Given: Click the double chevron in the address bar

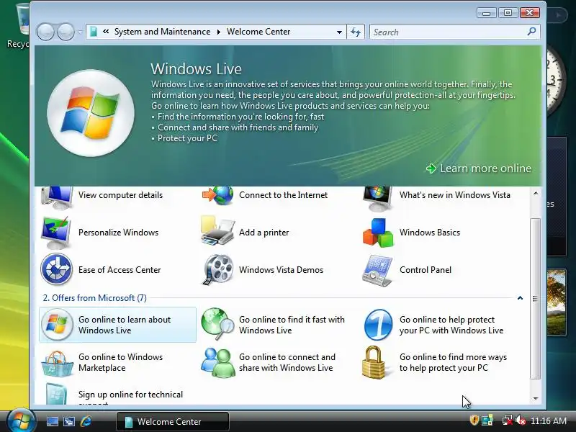Looking at the screenshot, I should [106, 32].
